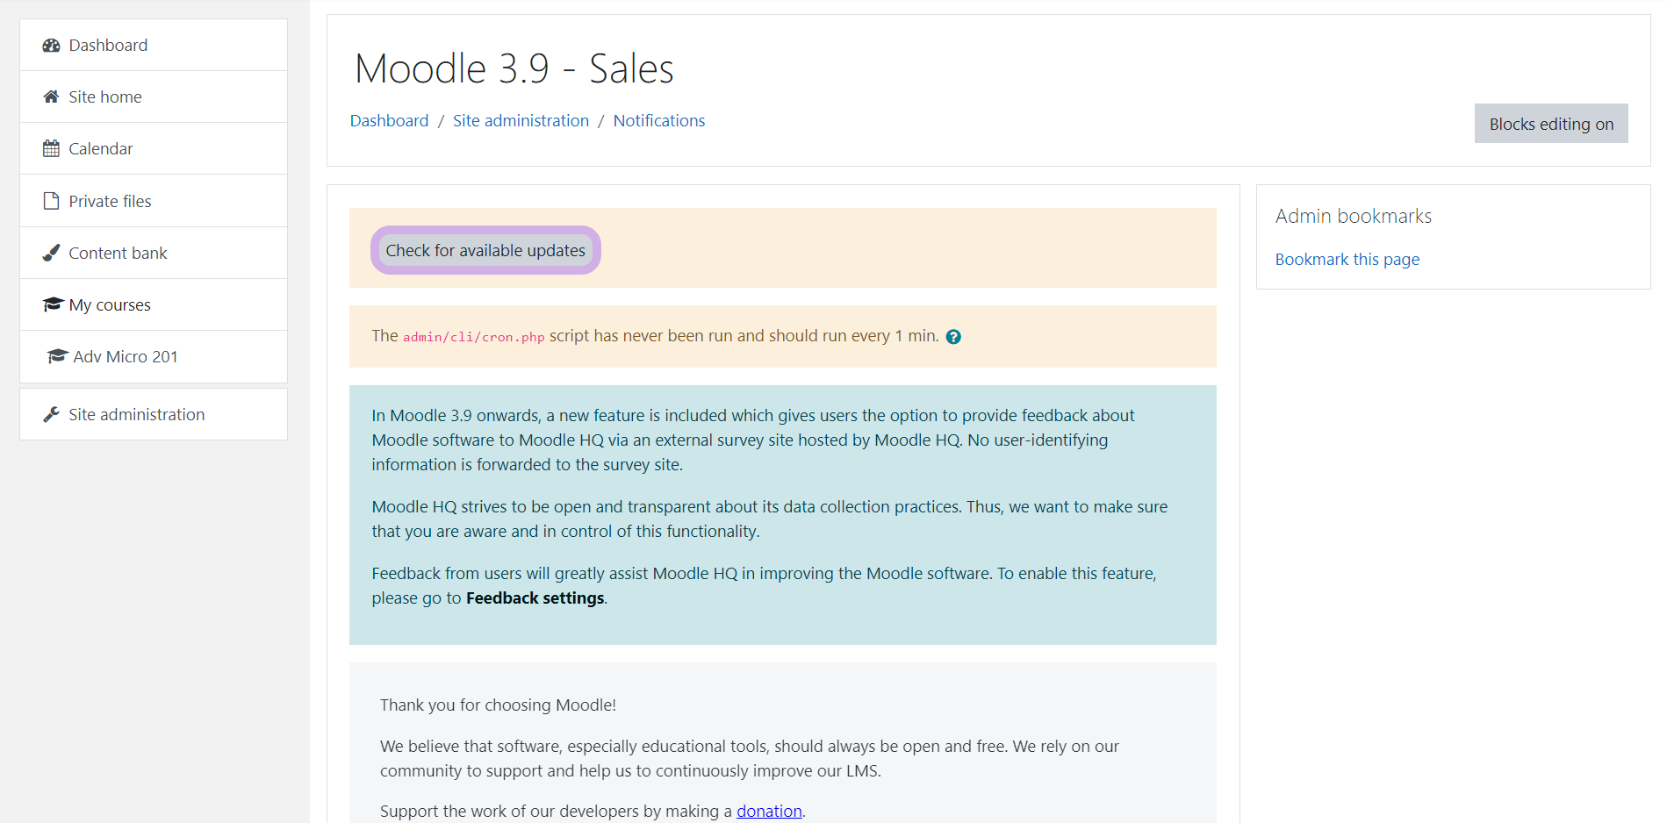1667x823 pixels.
Task: Click the Private files document icon
Action: 51,201
